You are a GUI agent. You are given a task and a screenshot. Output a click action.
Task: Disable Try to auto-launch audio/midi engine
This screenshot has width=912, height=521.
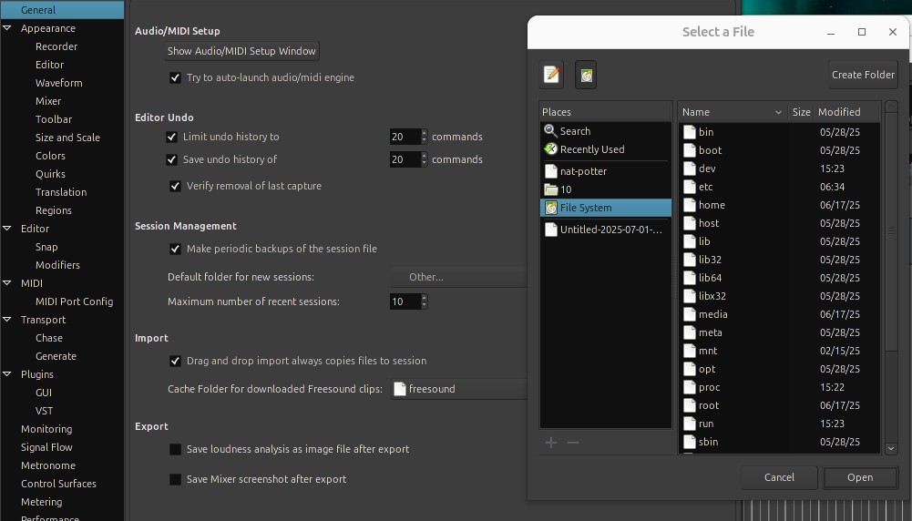pyautogui.click(x=175, y=78)
